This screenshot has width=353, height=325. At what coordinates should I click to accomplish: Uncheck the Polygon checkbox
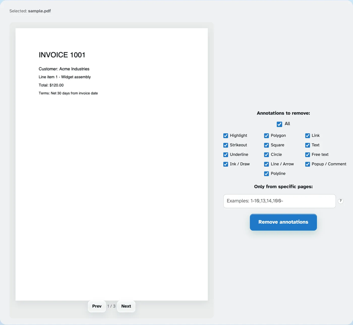[267, 136]
